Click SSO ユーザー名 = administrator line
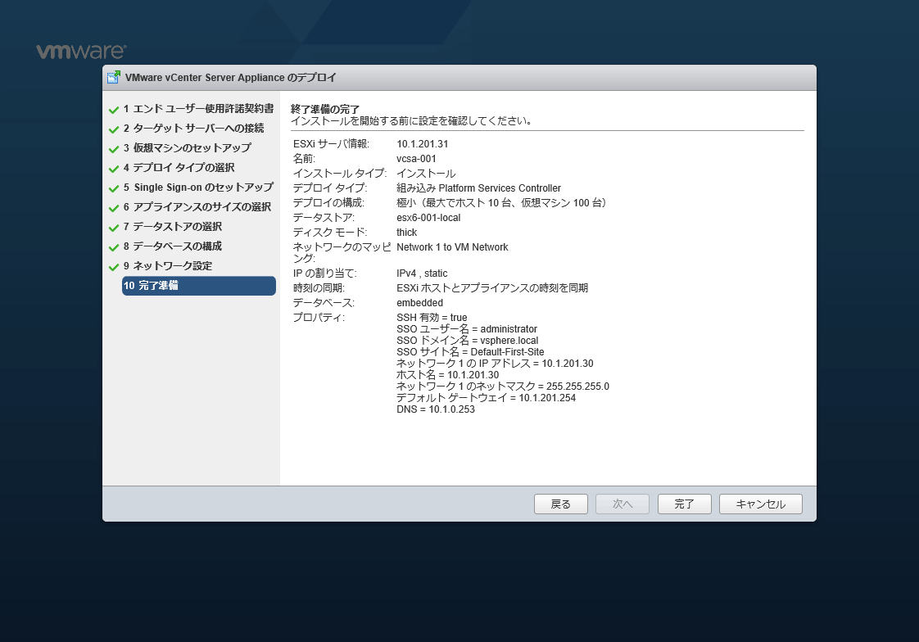The width and height of the screenshot is (919, 642). [x=467, y=329]
